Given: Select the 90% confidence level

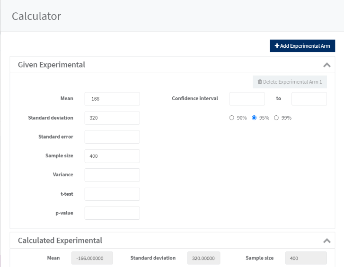Looking at the screenshot, I should coord(232,118).
